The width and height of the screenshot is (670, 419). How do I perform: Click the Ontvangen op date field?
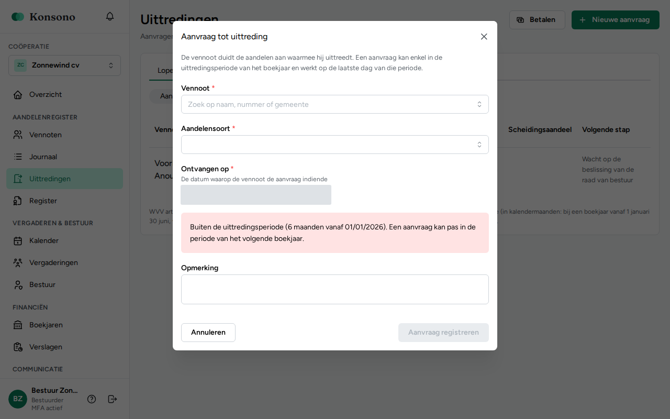(256, 195)
